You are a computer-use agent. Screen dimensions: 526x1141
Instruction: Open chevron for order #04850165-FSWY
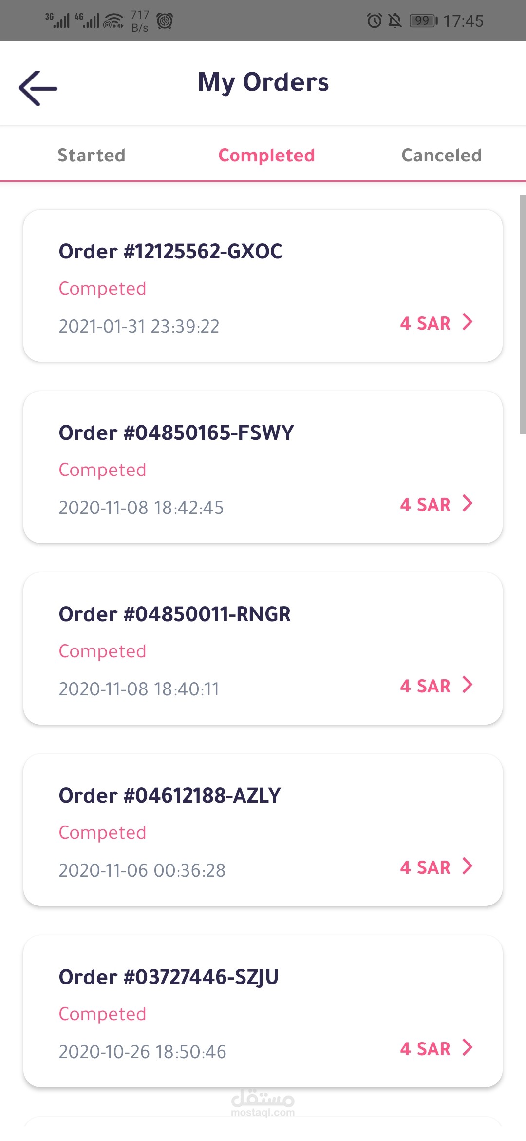point(468,503)
